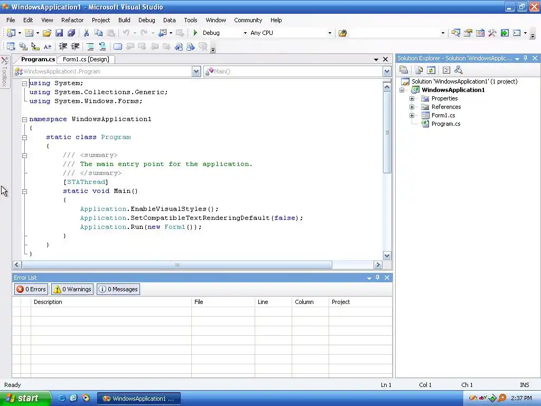Save the current file with the floppy icon
This screenshot has width=541, height=406.
click(59, 33)
